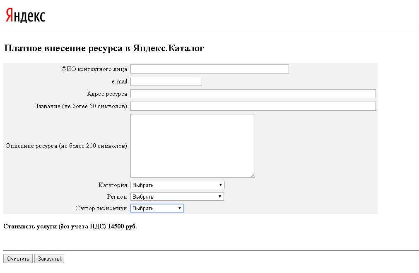Click inside the Описание ресурса textarea
The width and height of the screenshot is (419, 273).
[x=193, y=145]
